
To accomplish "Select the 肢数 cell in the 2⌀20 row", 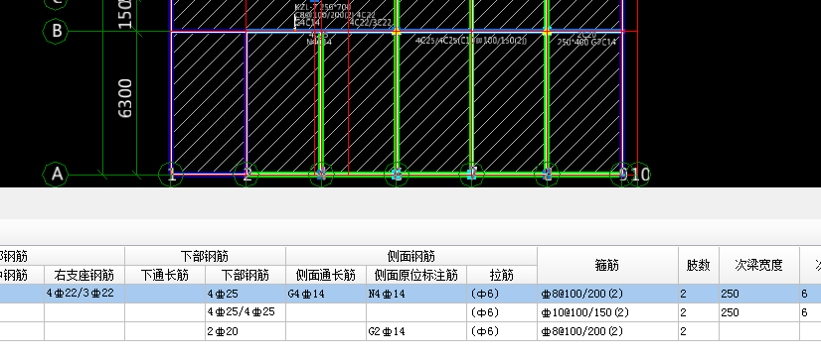I will [699, 331].
